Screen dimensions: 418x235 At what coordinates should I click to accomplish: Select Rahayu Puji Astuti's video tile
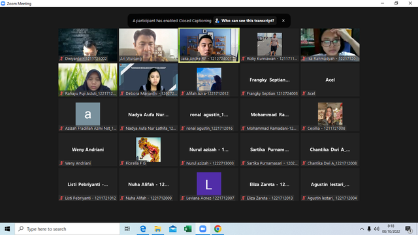pos(88,80)
